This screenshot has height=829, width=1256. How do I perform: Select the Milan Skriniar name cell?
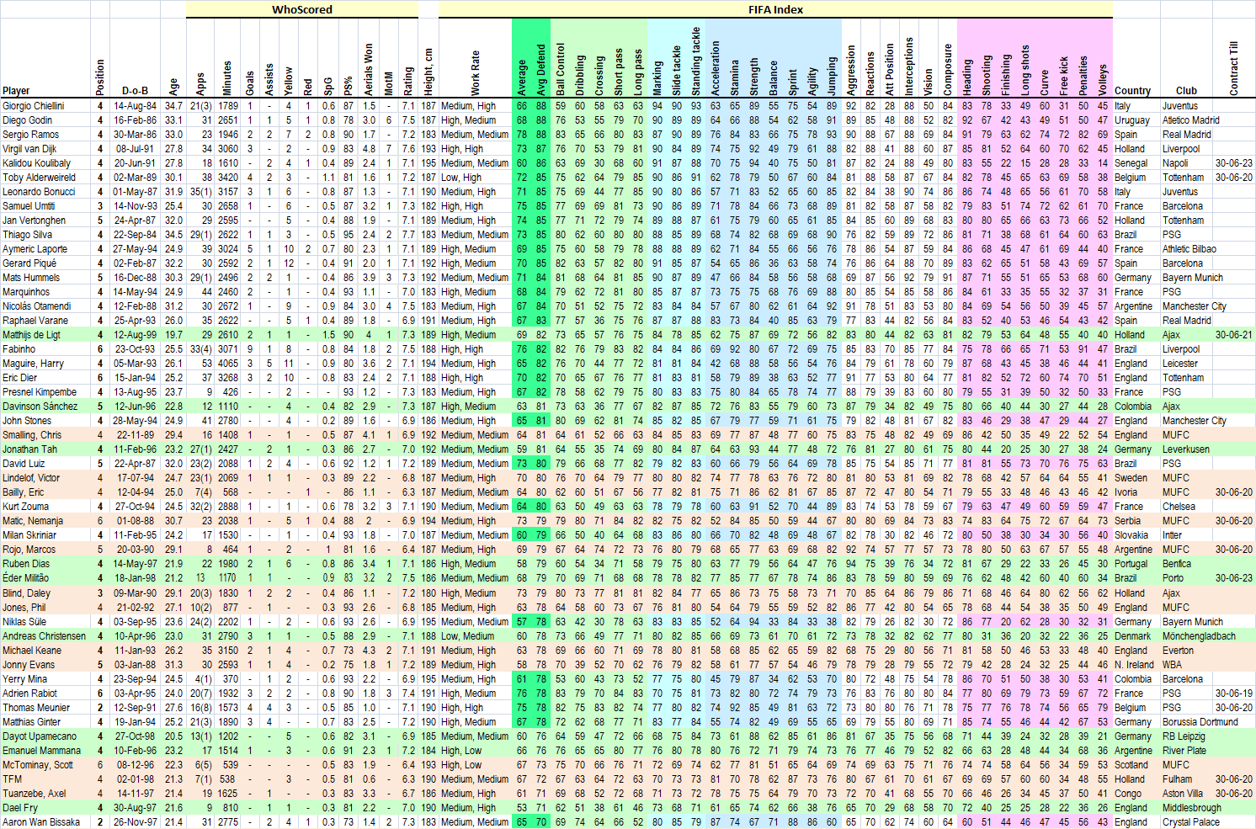[45, 535]
